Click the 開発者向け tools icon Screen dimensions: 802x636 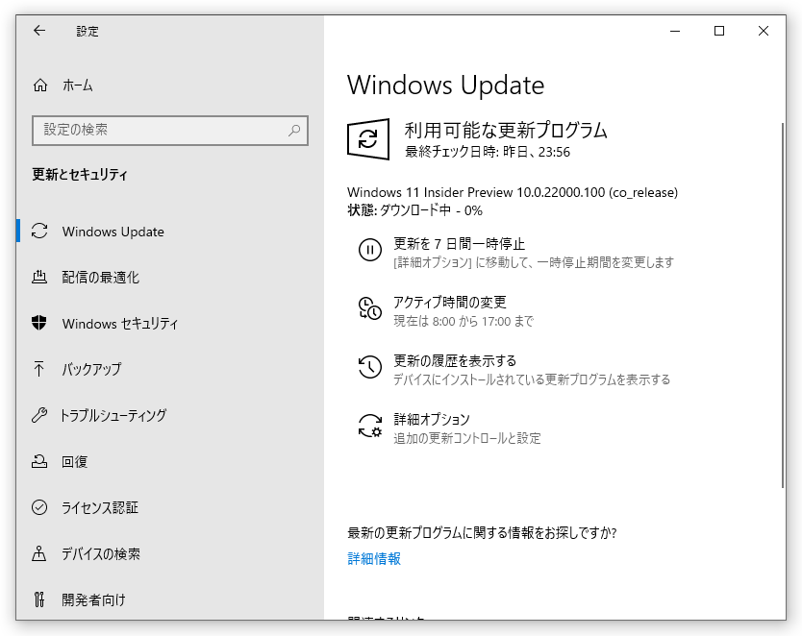coord(38,599)
